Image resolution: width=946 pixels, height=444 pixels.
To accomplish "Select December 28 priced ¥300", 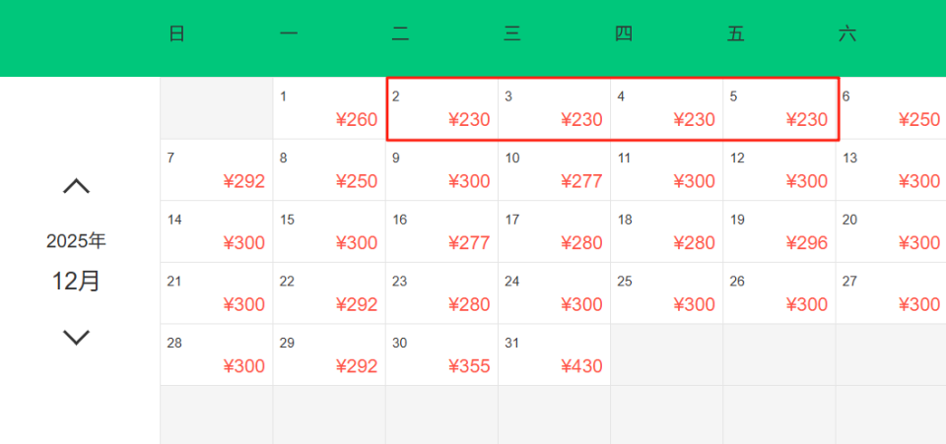I will [x=217, y=354].
